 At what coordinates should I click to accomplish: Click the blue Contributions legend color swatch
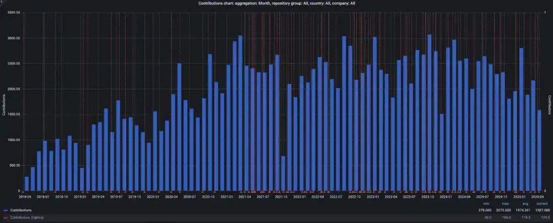click(x=6, y=210)
